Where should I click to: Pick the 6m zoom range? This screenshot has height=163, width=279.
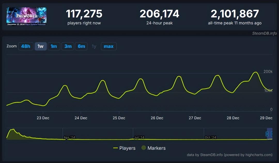point(81,46)
